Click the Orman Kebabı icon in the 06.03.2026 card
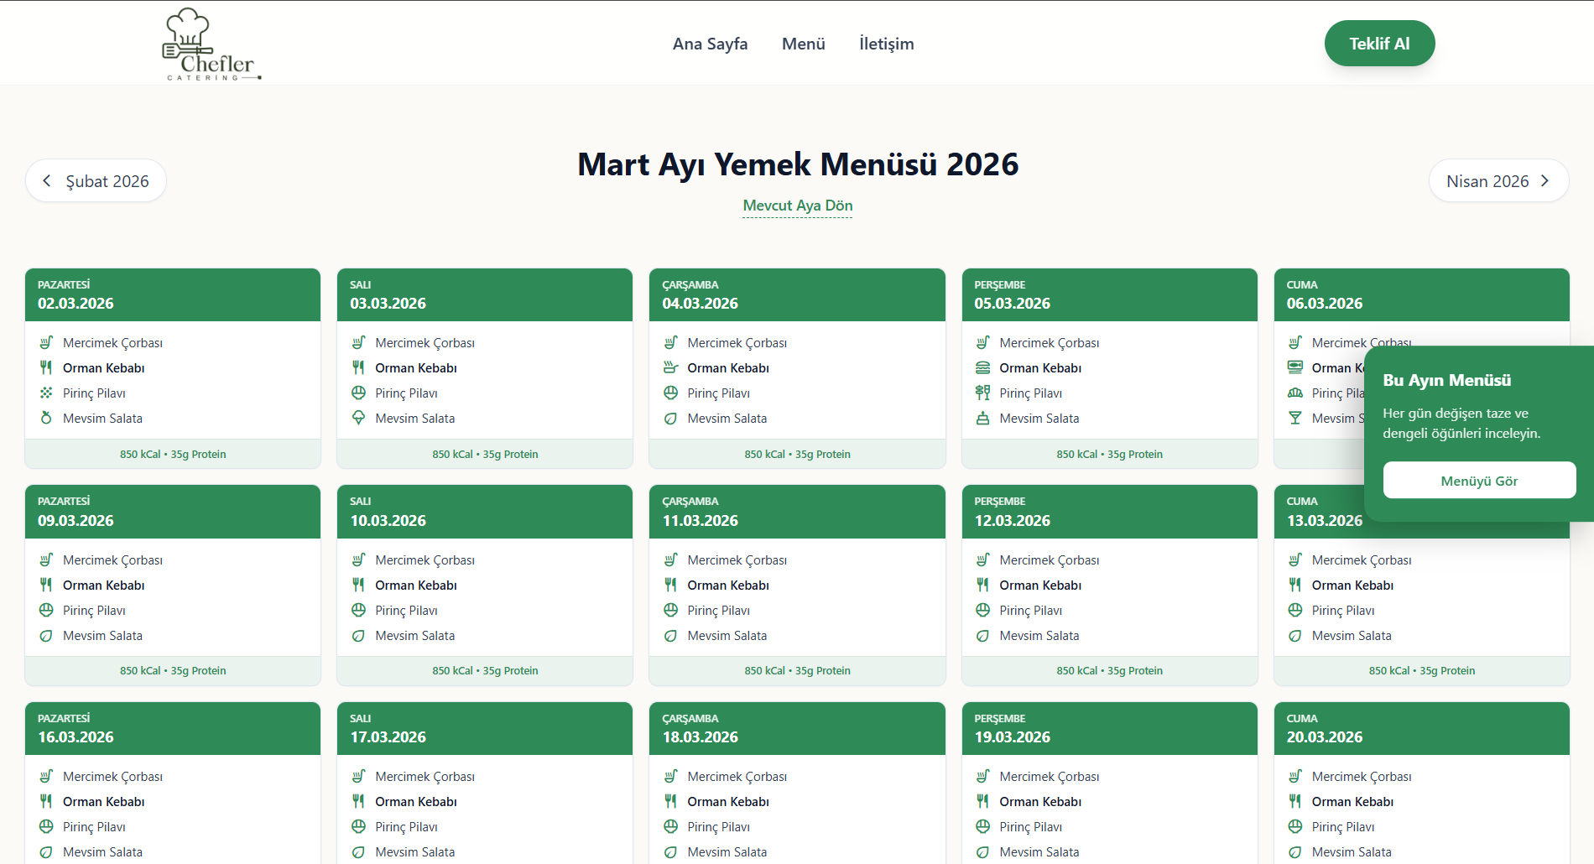This screenshot has height=864, width=1594. [1295, 367]
